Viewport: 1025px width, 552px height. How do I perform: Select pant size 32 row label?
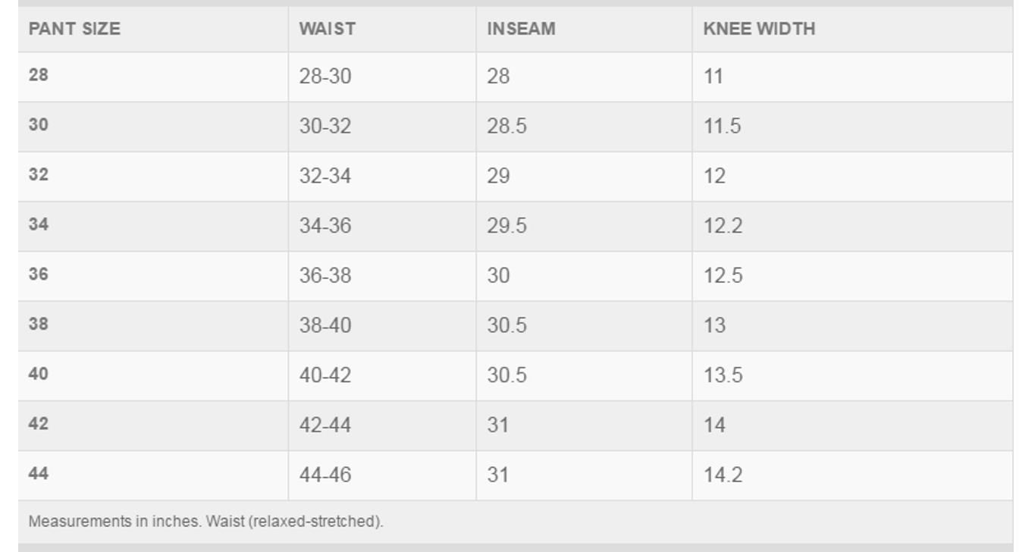pos(39,174)
